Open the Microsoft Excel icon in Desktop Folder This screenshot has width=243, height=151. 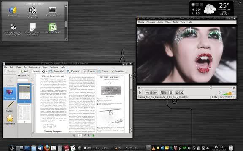pos(52,28)
